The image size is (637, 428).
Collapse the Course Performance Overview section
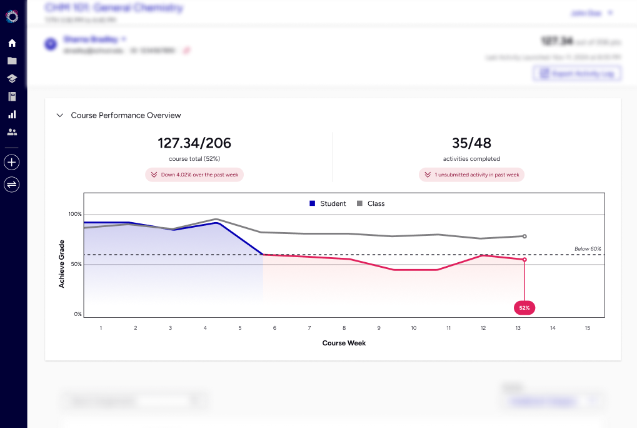pos(59,115)
